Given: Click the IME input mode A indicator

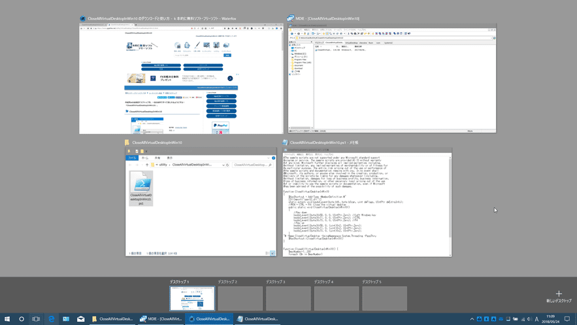Looking at the screenshot, I should (x=537, y=319).
